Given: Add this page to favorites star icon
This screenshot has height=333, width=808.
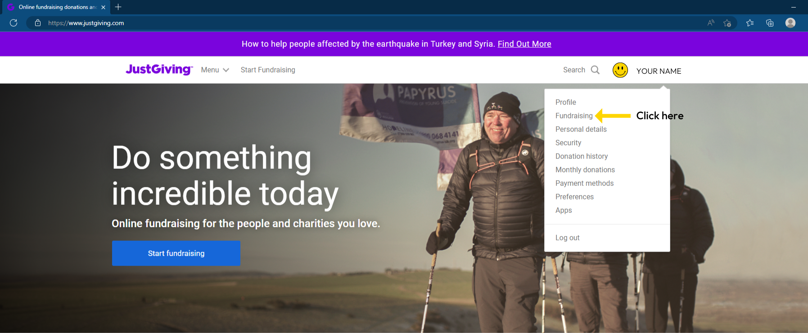Looking at the screenshot, I should click(727, 23).
